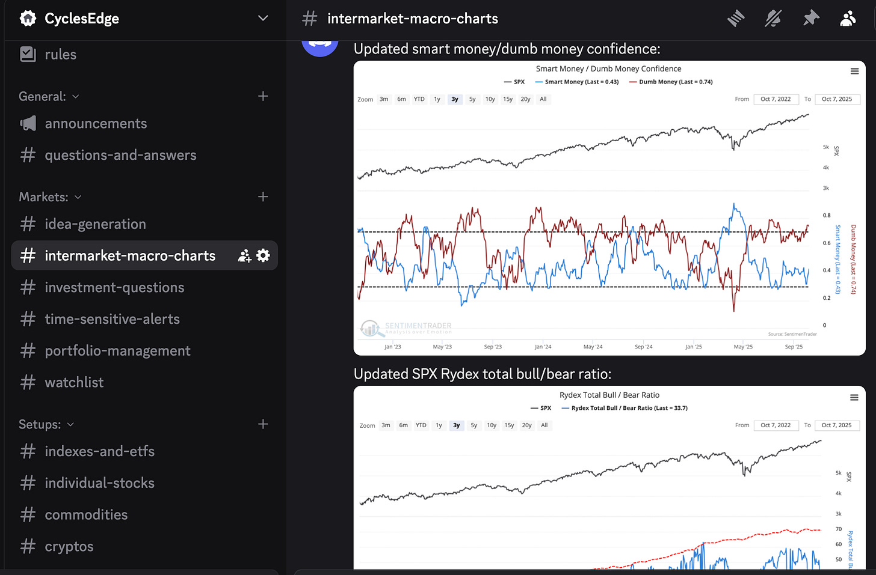Add channel to General category
Viewport: 876px width, 575px height.
click(263, 96)
